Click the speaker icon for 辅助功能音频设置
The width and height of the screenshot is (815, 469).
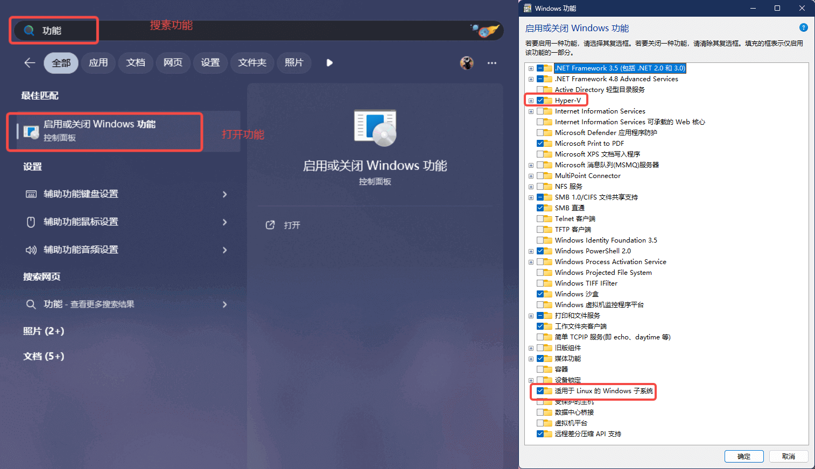(x=31, y=250)
